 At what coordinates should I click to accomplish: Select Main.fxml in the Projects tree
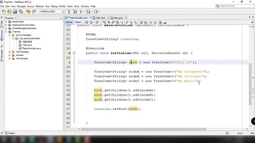coord(27,42)
